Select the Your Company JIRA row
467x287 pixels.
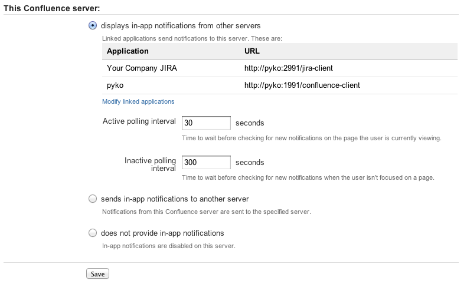click(280, 68)
